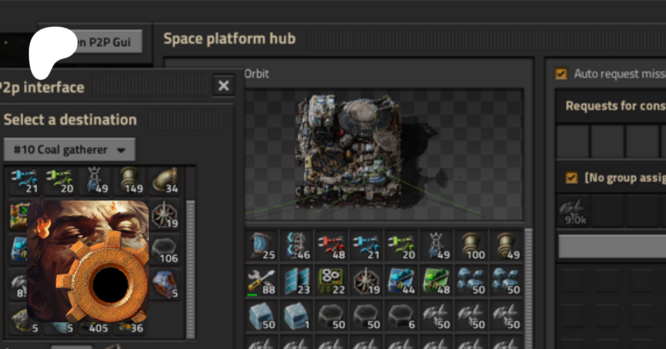This screenshot has height=349, width=666.
Task: Click the 9.0k request slot
Action: [x=572, y=211]
